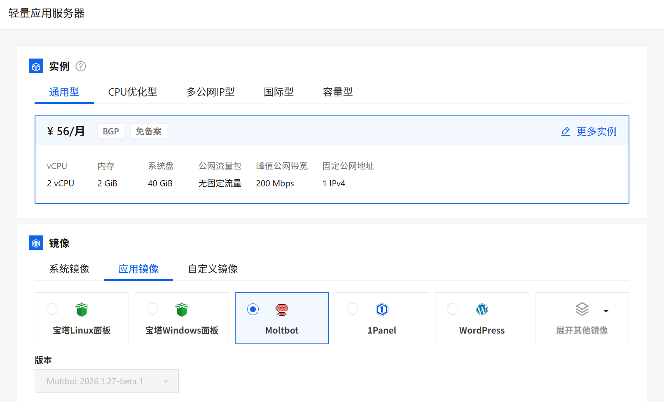Expand 展开其他镜像 to show more images
Viewport: 664px width, 402px height.
(x=582, y=330)
